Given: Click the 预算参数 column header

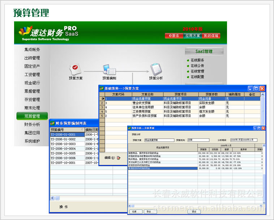Looking at the screenshot, I should tap(212, 94).
